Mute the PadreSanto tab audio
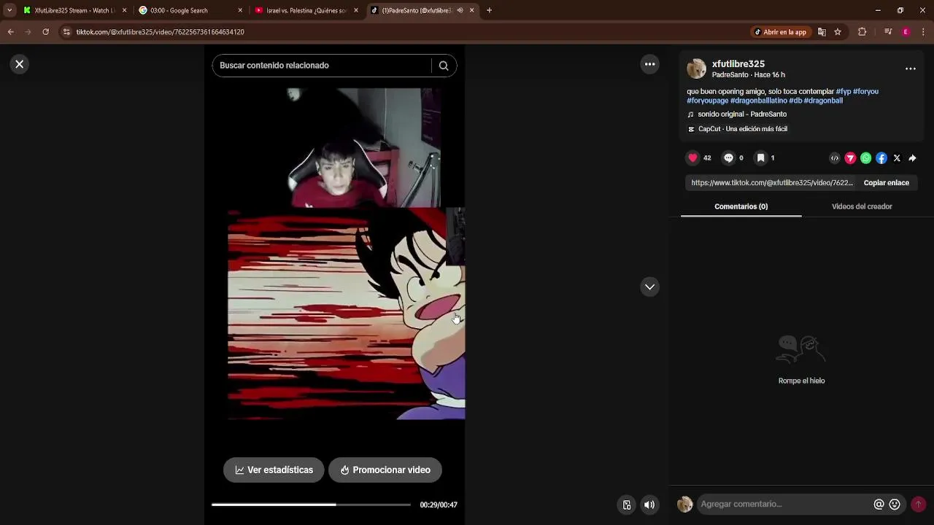This screenshot has height=525, width=934. pyautogui.click(x=460, y=10)
